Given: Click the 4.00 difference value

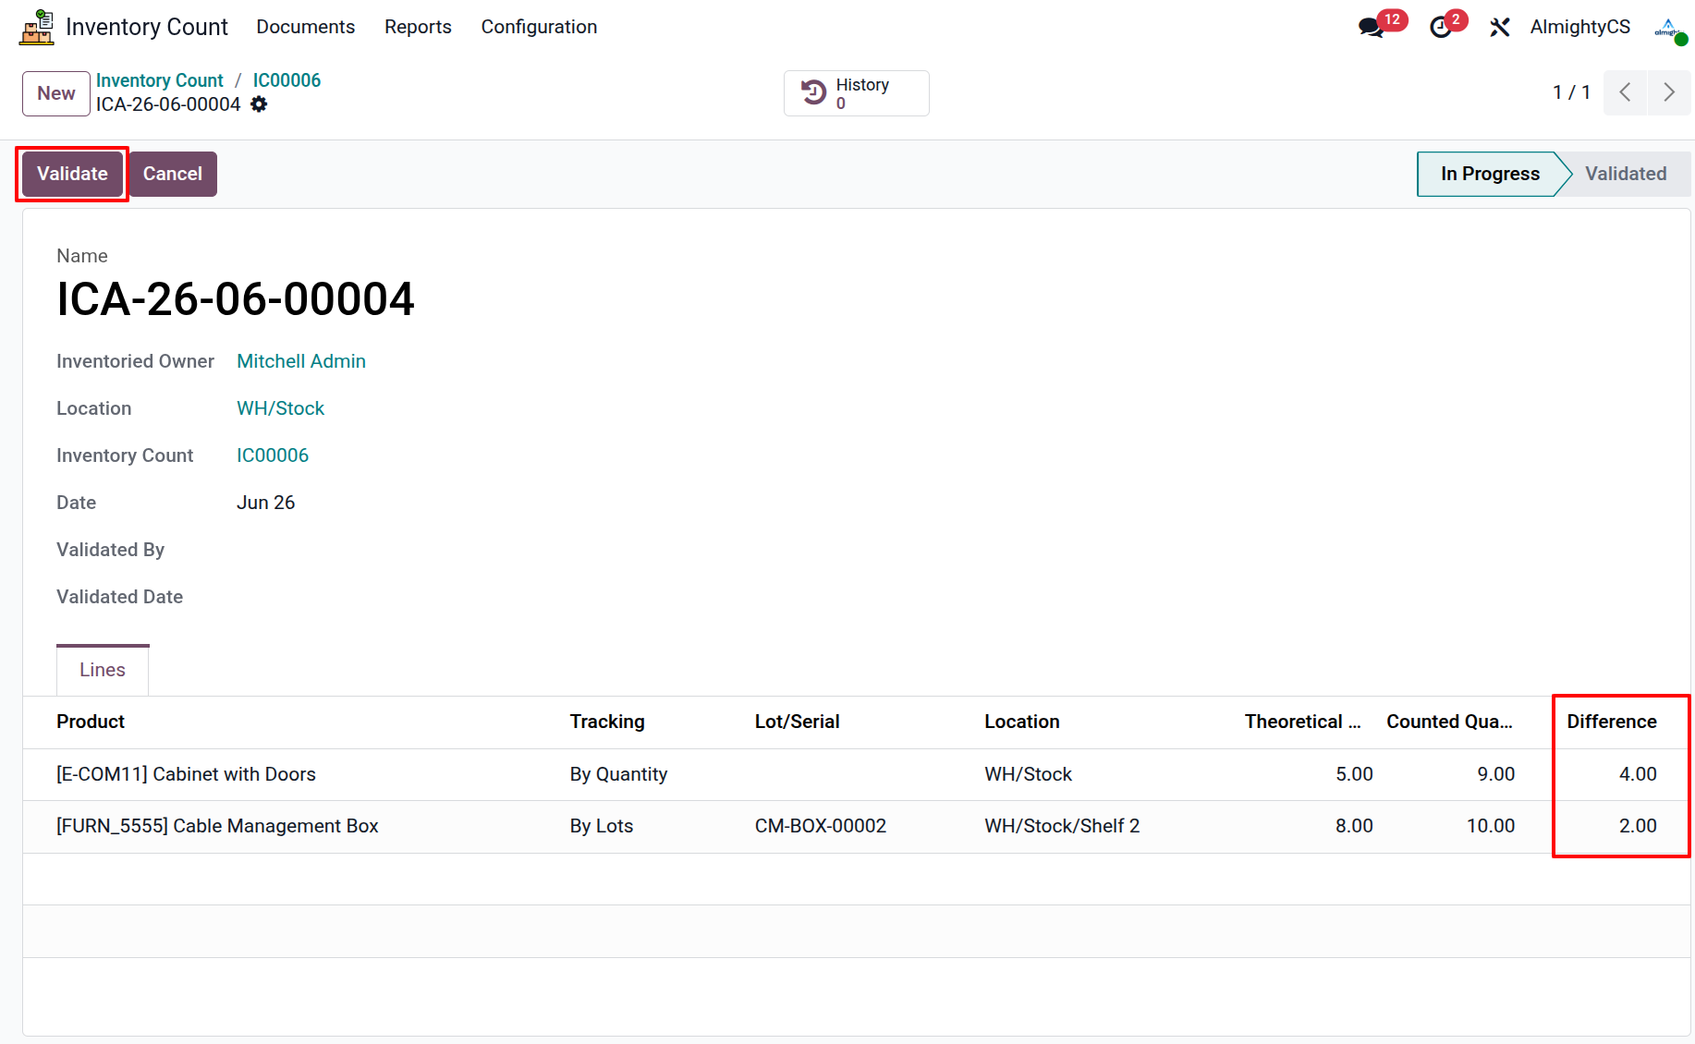Looking at the screenshot, I should coord(1638,774).
